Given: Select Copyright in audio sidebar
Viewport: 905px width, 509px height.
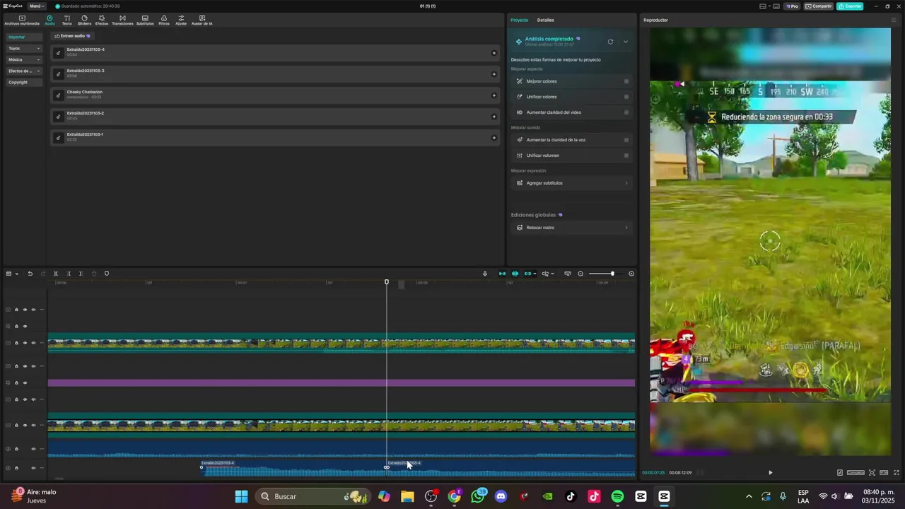Looking at the screenshot, I should click(25, 82).
